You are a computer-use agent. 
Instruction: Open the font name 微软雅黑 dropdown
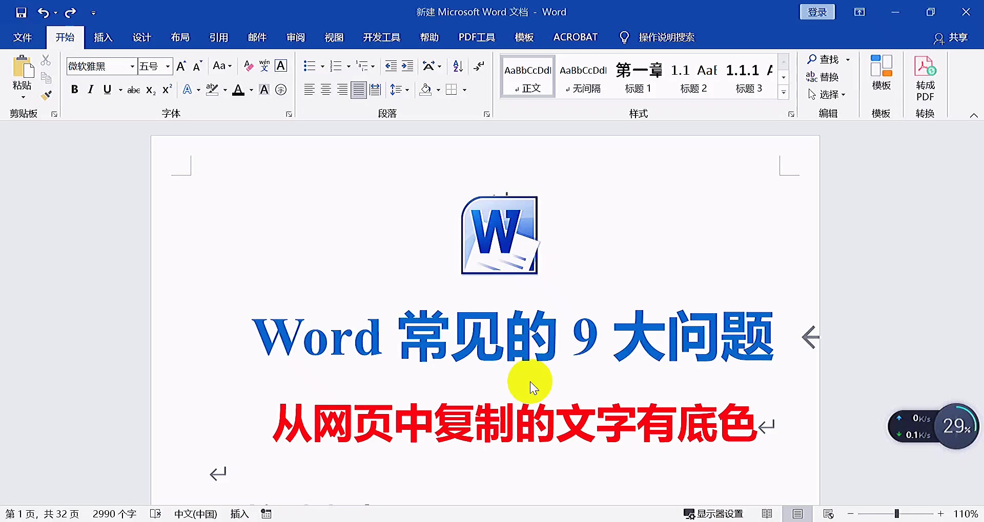pyautogui.click(x=132, y=67)
